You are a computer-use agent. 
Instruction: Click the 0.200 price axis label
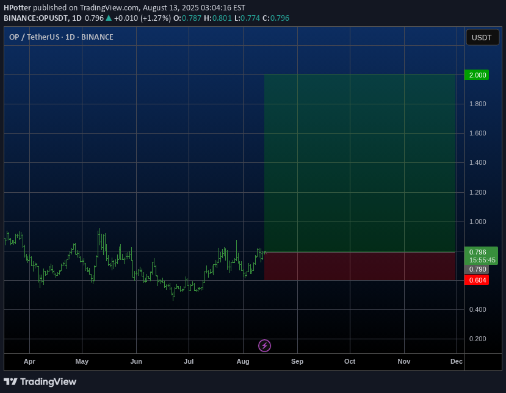pyautogui.click(x=477, y=339)
